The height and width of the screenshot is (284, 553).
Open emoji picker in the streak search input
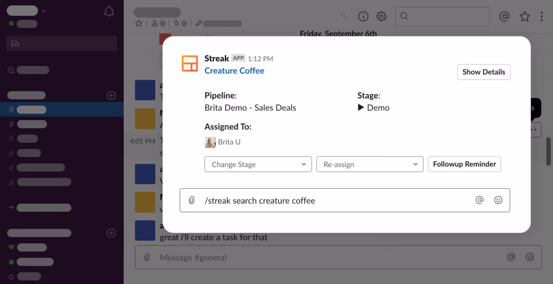point(498,200)
